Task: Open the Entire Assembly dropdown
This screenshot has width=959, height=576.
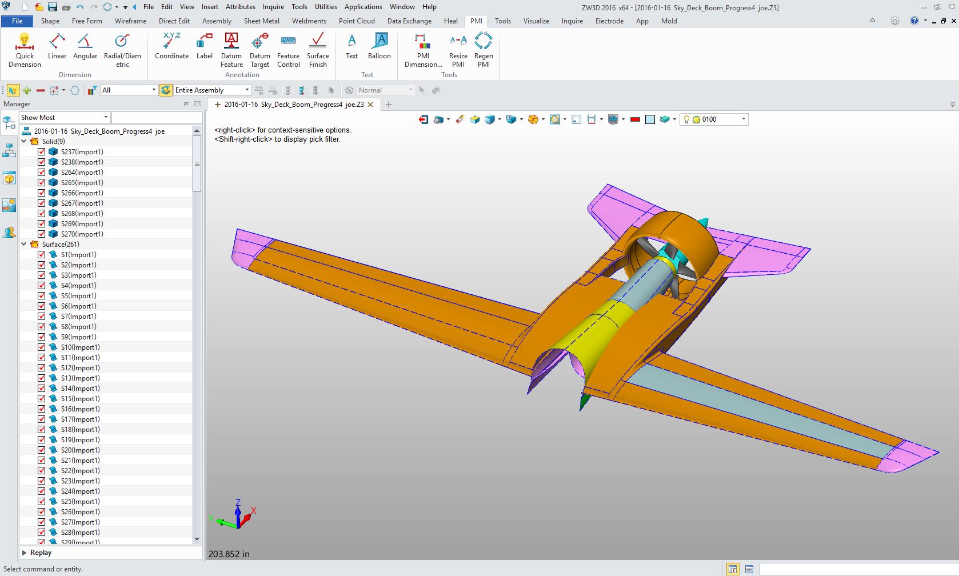Action: point(246,90)
